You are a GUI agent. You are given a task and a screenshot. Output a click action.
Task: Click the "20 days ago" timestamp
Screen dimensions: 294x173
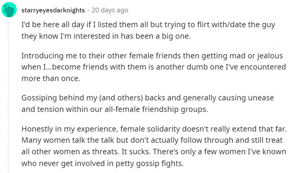(110, 10)
